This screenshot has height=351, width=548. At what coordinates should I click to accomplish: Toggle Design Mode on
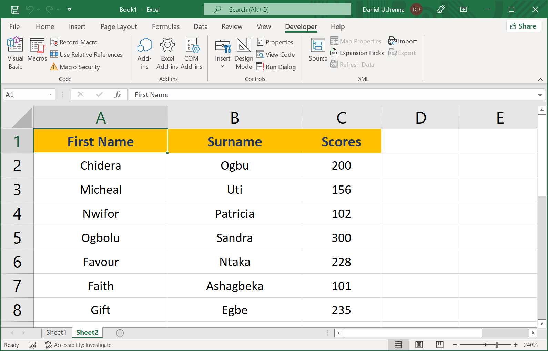tap(244, 53)
